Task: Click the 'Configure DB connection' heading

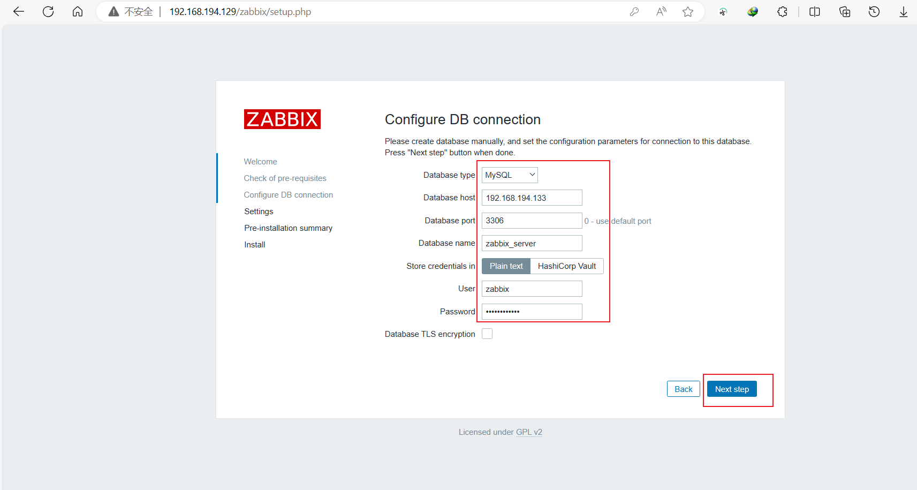Action: coord(463,119)
